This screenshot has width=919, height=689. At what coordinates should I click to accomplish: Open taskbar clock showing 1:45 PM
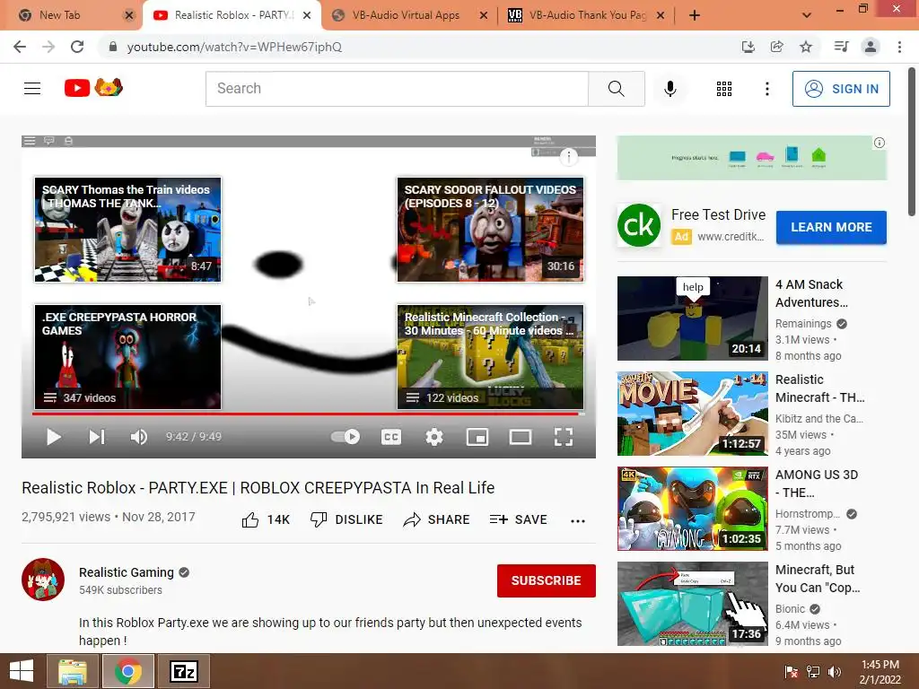tap(880, 672)
